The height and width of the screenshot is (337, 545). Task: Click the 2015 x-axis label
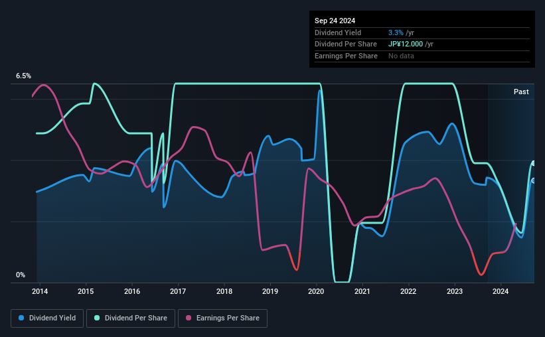pos(86,291)
